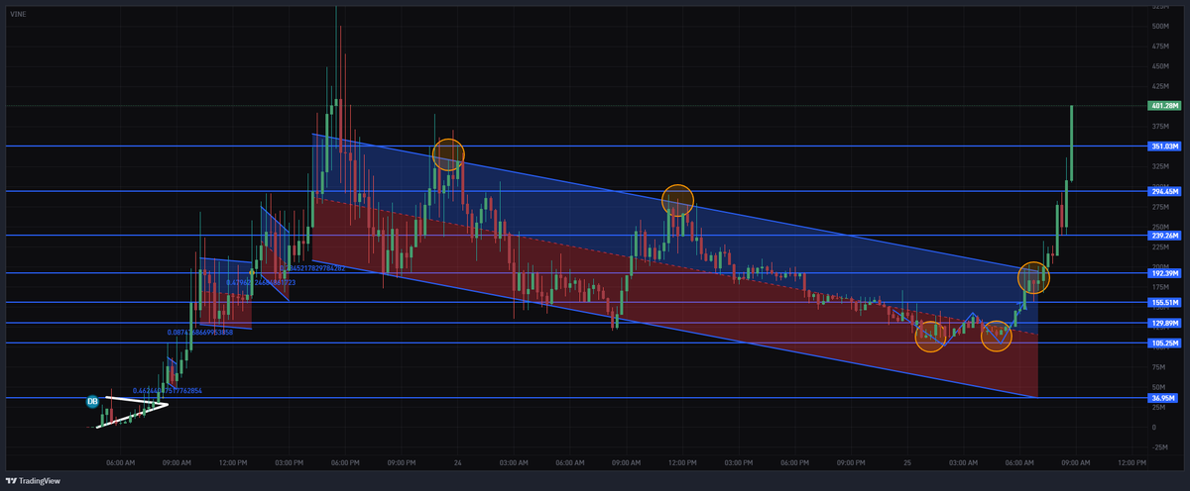This screenshot has width=1190, height=491.
Task: Select the 239.26M price line label
Action: 1162,236
